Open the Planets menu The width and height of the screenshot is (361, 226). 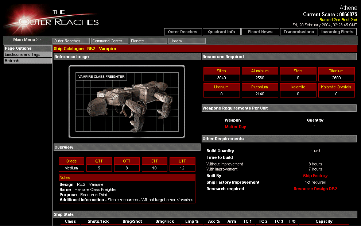coord(148,41)
